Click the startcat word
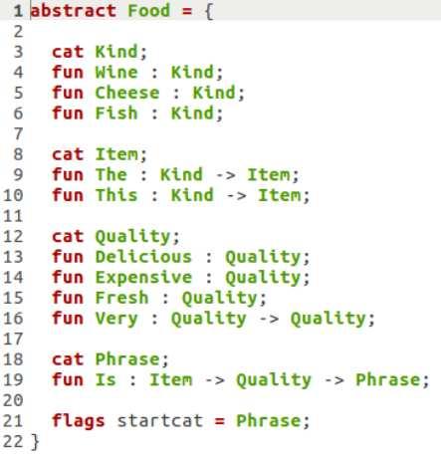The image size is (441, 460). tap(159, 421)
